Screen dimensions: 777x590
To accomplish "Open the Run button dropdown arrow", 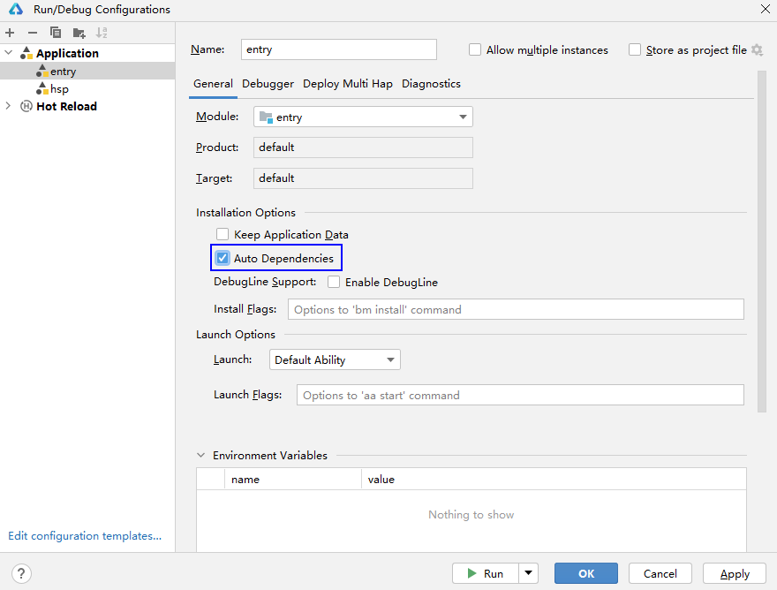I will [x=528, y=573].
